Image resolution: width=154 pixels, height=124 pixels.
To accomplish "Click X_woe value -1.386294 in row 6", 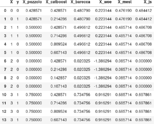I will 103,61.
